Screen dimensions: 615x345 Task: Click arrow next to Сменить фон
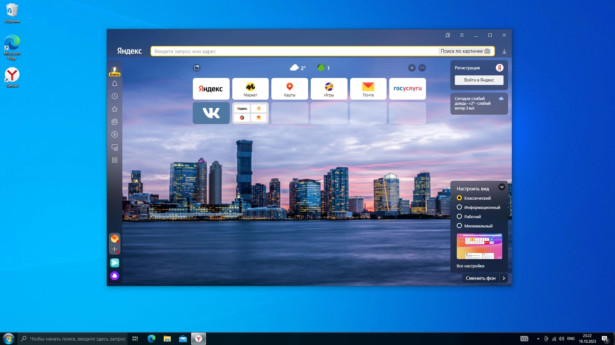[504, 278]
